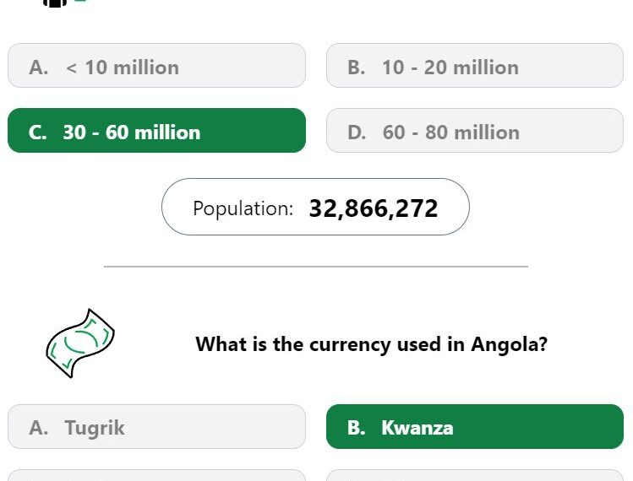Screen dimensions: 633x481
Task: Click the "C." letter on the green population answer
Action: (x=37, y=132)
